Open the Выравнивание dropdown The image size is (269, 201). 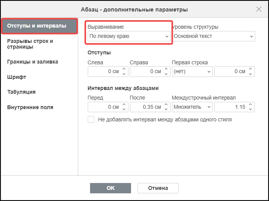(x=129, y=36)
